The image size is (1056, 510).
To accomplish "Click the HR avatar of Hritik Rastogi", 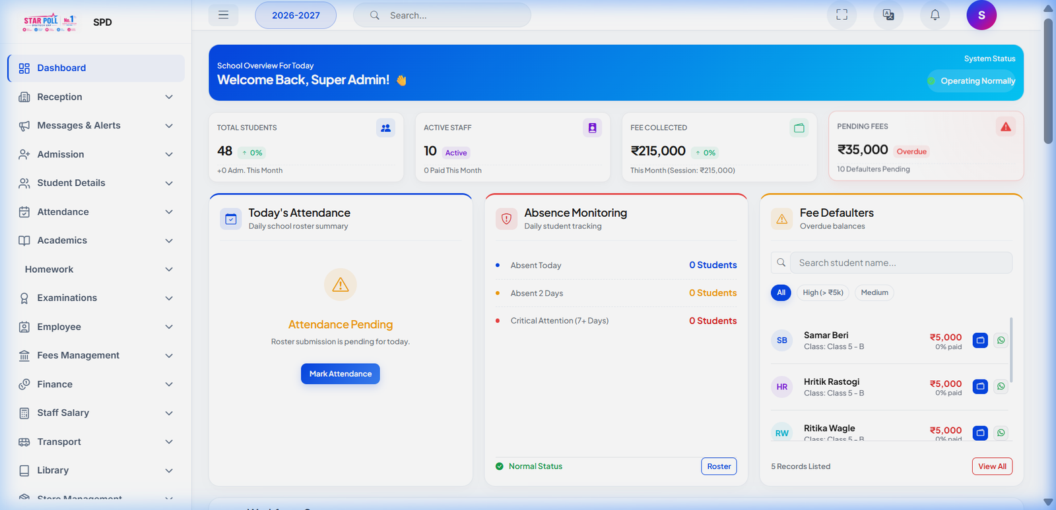I will [782, 387].
